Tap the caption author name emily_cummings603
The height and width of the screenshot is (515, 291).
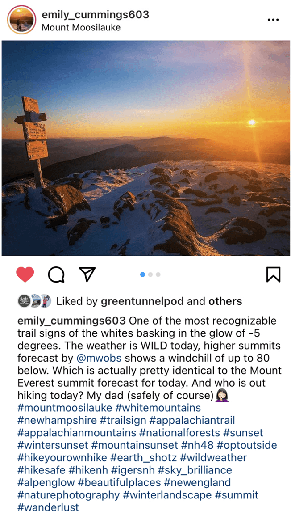(71, 321)
